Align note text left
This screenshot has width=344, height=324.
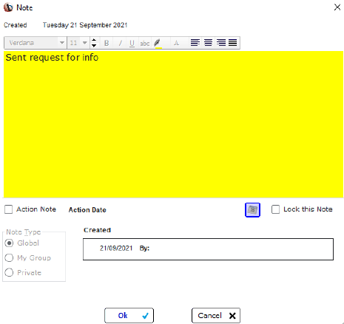[x=195, y=43]
